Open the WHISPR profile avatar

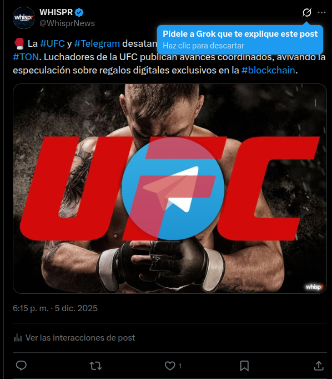24,18
